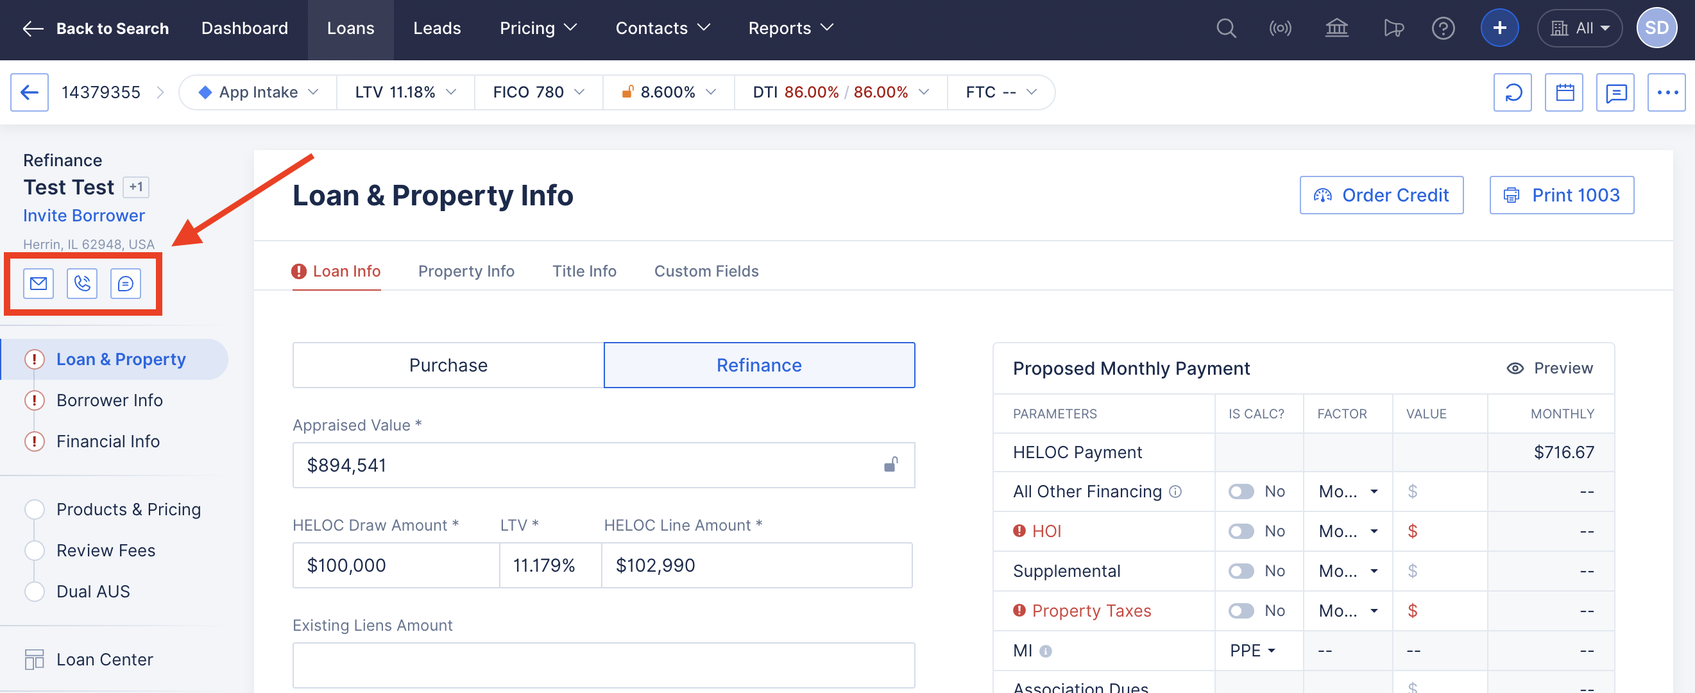This screenshot has height=693, width=1695.
Task: Switch to the Property Info tab
Action: click(x=466, y=271)
